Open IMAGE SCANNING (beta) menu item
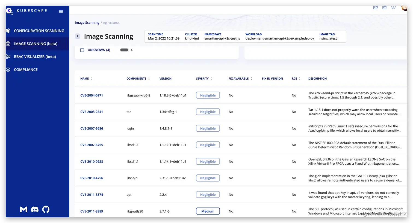This screenshot has width=413, height=223. click(x=36, y=44)
